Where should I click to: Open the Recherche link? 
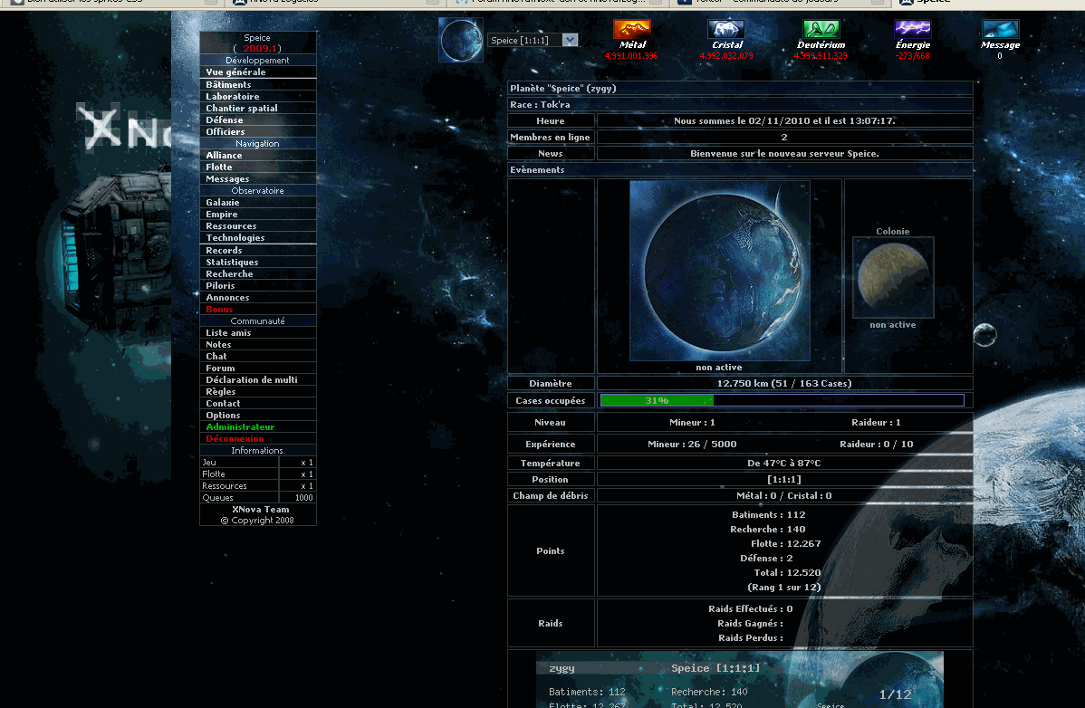pyautogui.click(x=229, y=273)
